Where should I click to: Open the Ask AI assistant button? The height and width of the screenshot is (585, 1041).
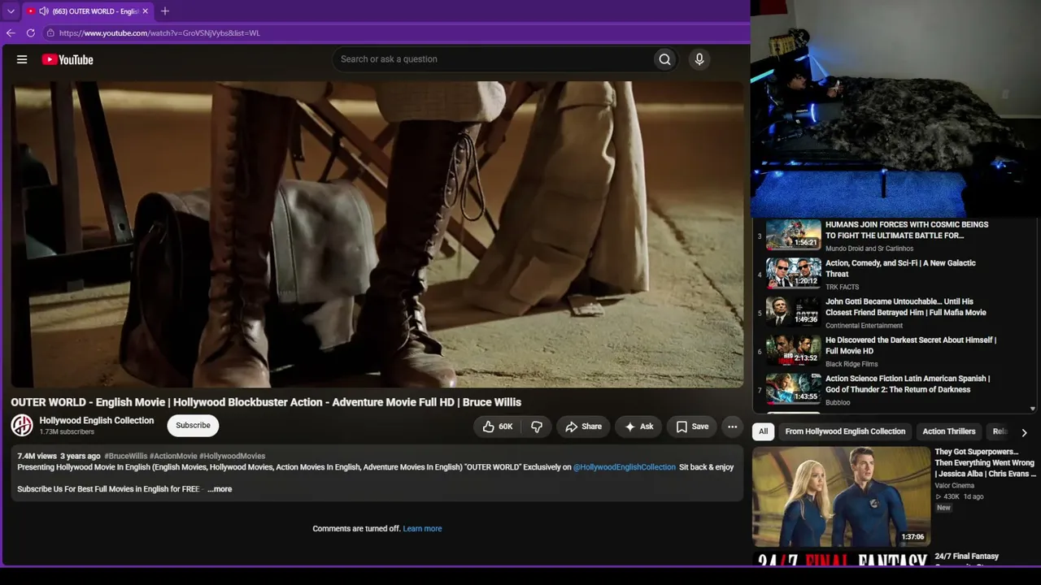(x=638, y=427)
